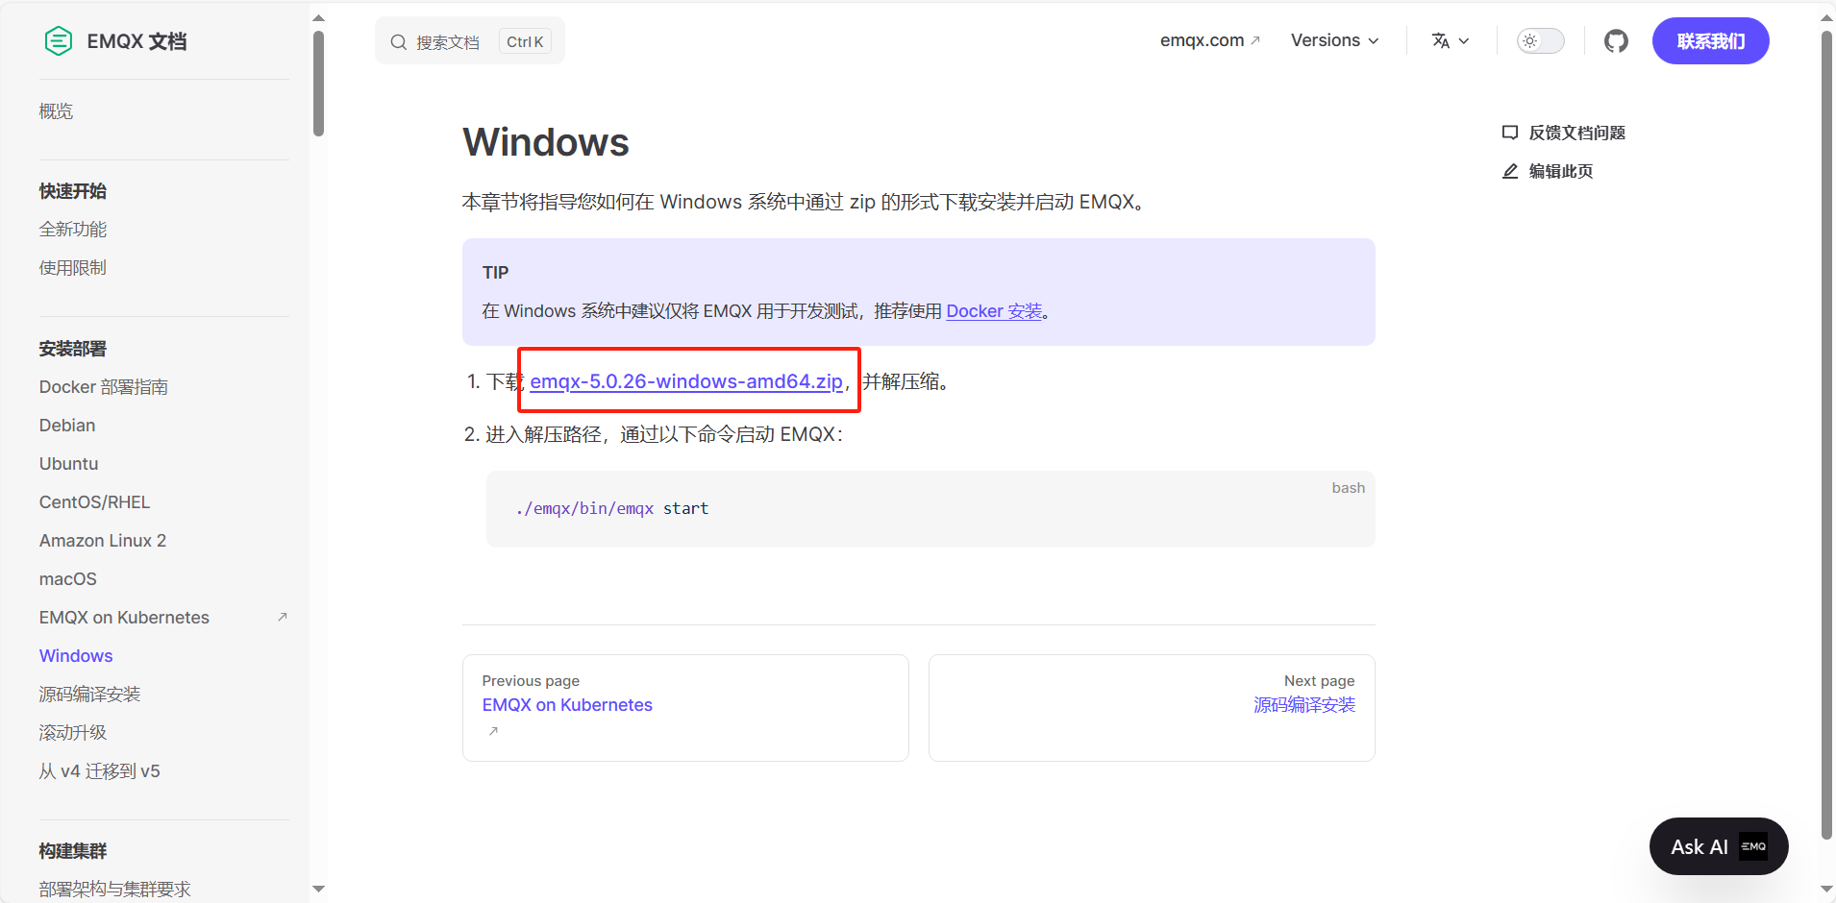The height and width of the screenshot is (903, 1836).
Task: Click the 快速开始 section heading
Action: click(73, 191)
